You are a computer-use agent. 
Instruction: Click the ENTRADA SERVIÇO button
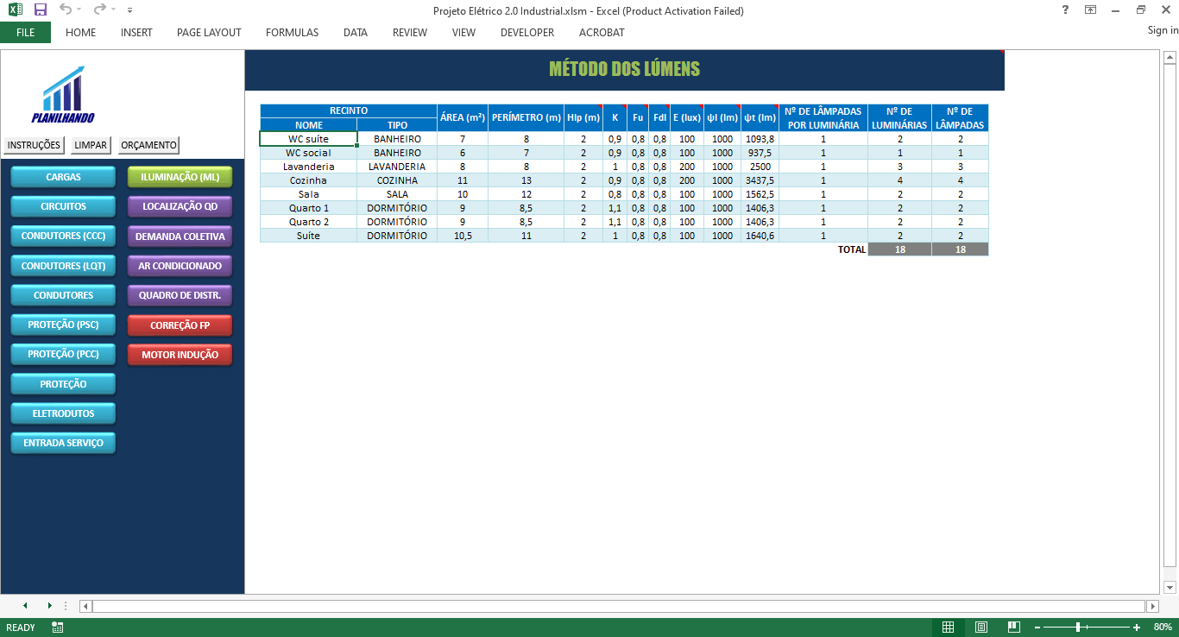click(63, 443)
